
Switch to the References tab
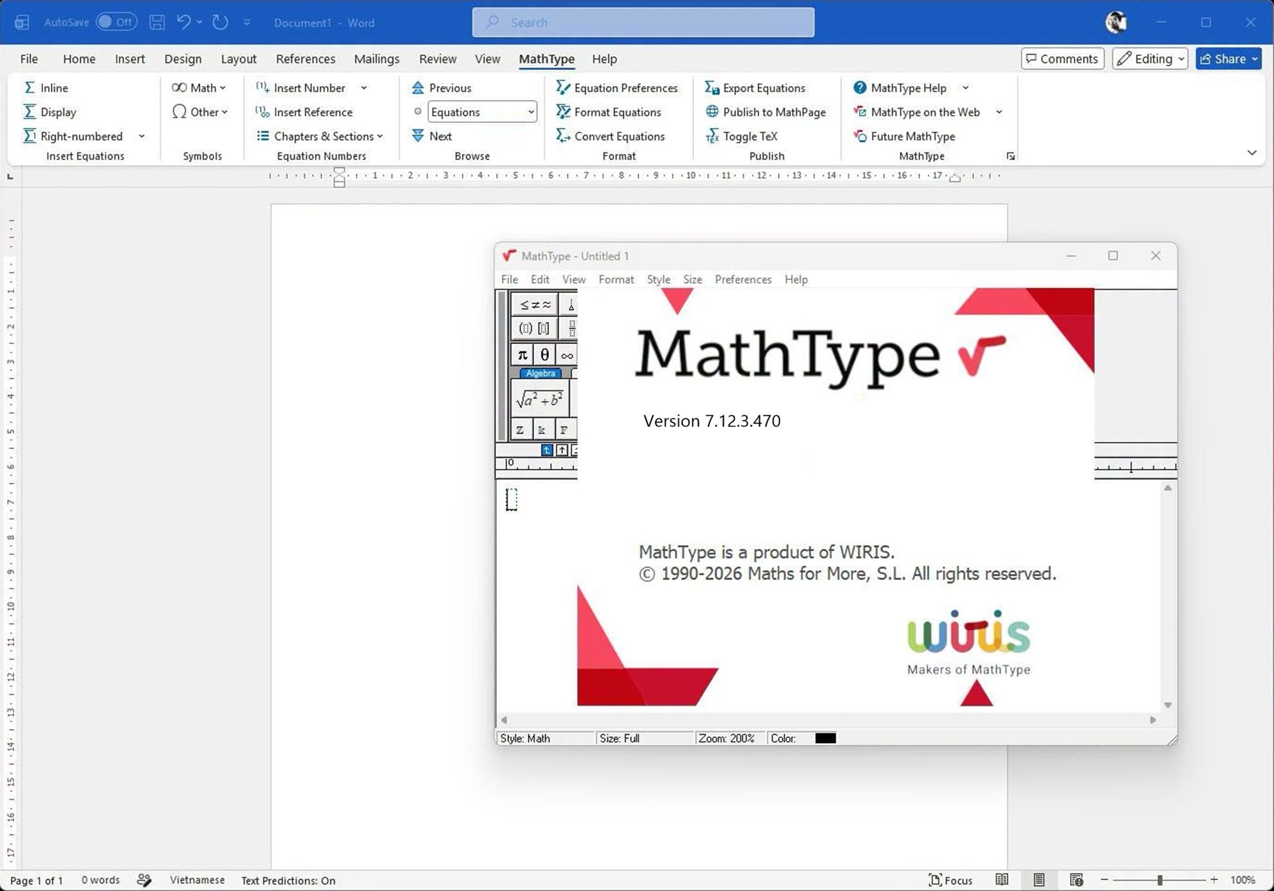[306, 59]
